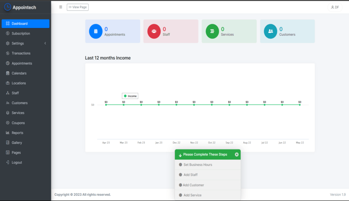Click the View Page button
Image resolution: width=349 pixels, height=201 pixels.
click(78, 7)
